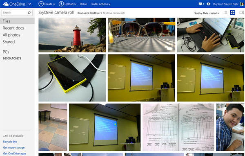
Task: Open the Create menu
Action: click(x=47, y=4)
